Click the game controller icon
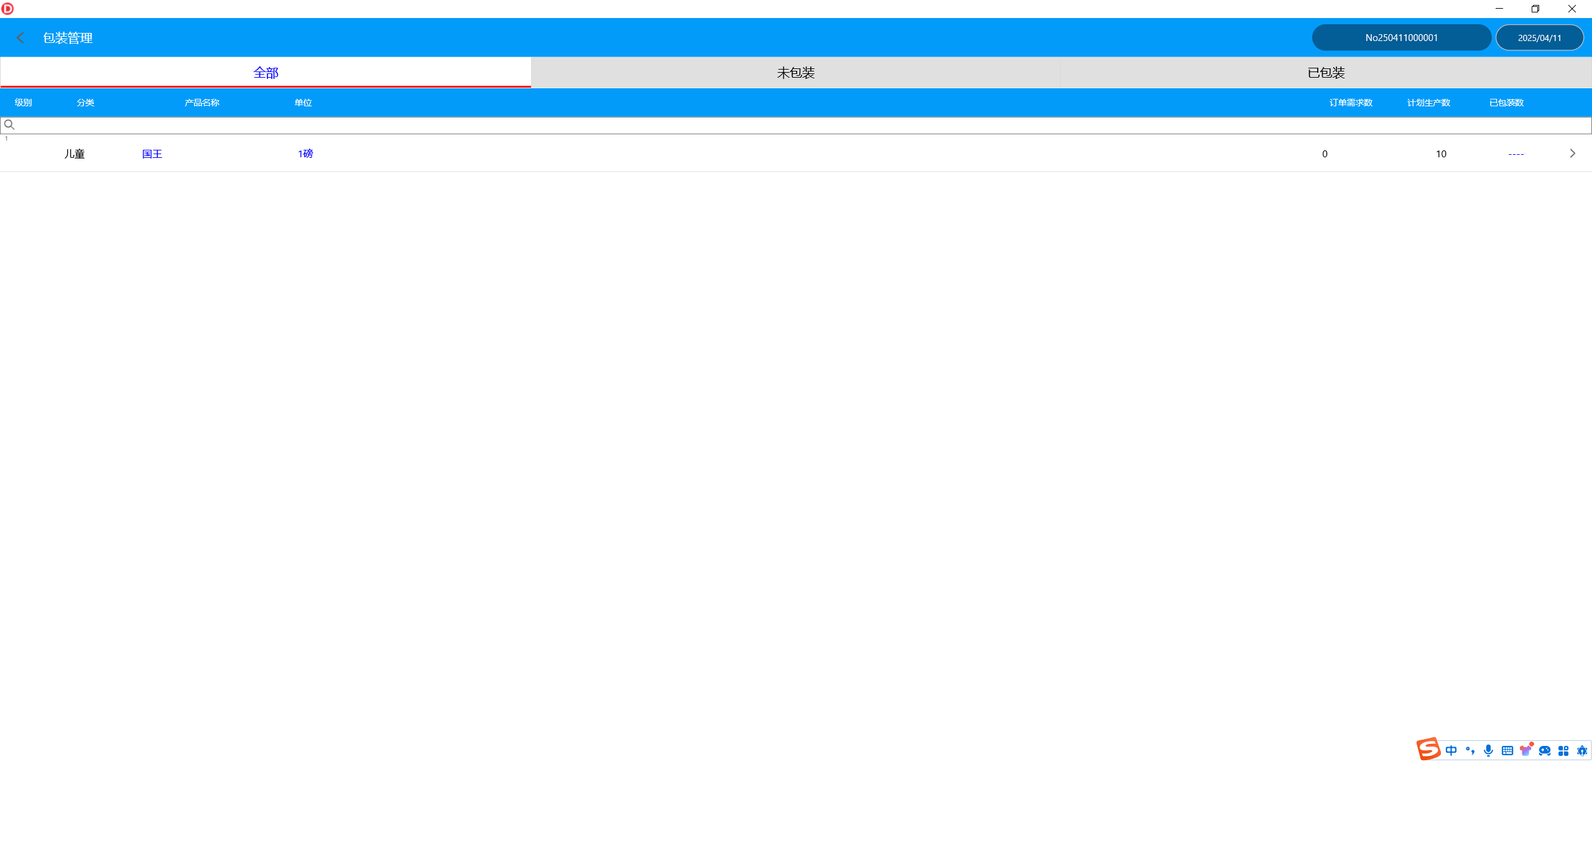1592x864 pixels. click(1545, 750)
